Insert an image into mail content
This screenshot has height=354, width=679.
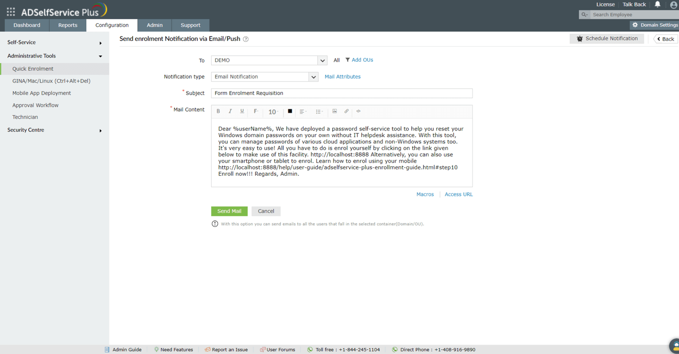[x=334, y=111]
